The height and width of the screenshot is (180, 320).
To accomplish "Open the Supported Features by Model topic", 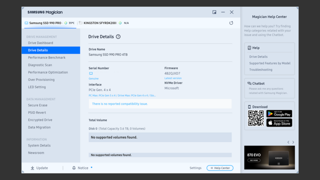I will [x=269, y=63].
